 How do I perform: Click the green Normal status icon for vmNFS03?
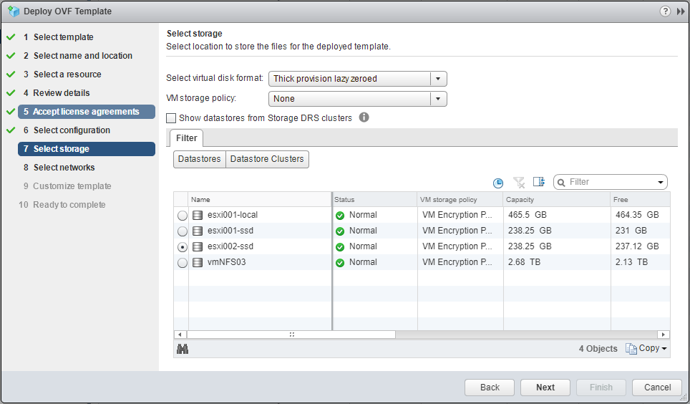click(340, 263)
